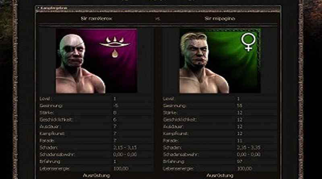The image size is (322, 179).
Task: Click the right Lebensenergie value 100,00
Action: coord(245,169)
